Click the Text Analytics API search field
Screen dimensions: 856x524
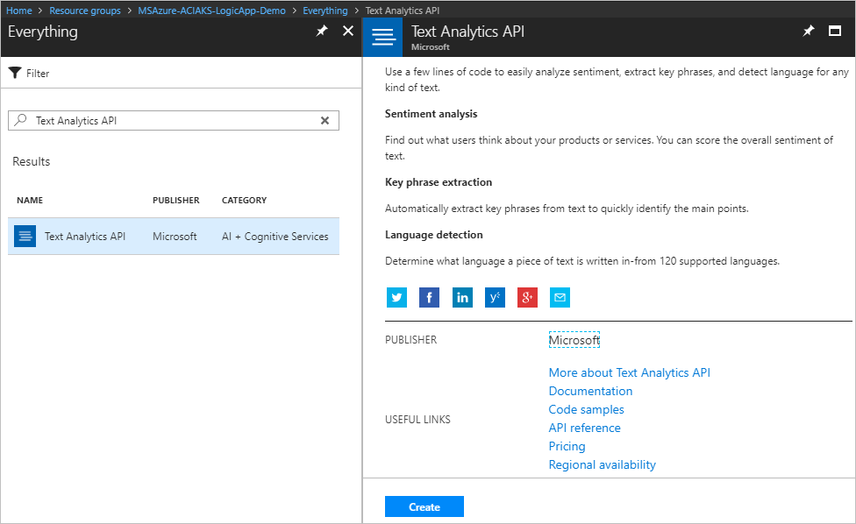tap(174, 121)
